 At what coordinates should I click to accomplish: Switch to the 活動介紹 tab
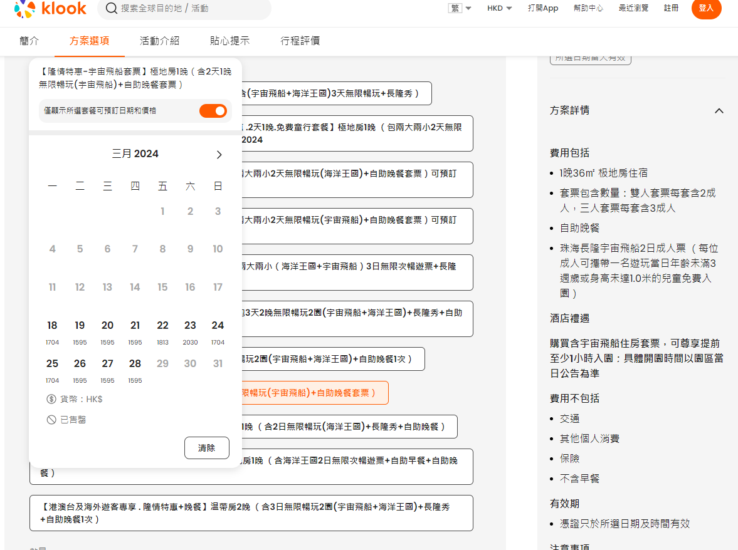point(159,41)
